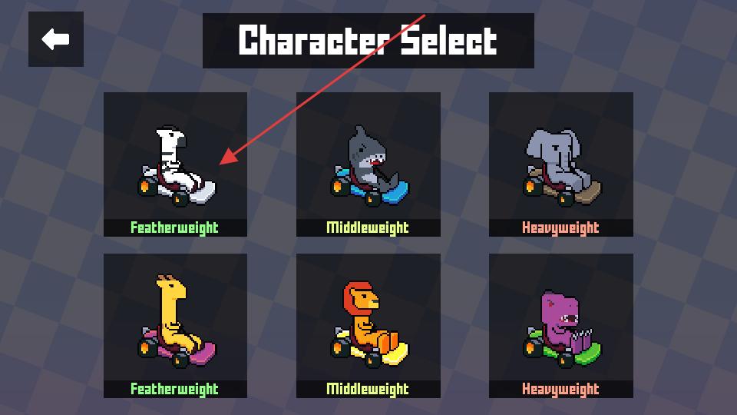
Task: Select the yellow giraffe kart racer
Action: point(175,326)
